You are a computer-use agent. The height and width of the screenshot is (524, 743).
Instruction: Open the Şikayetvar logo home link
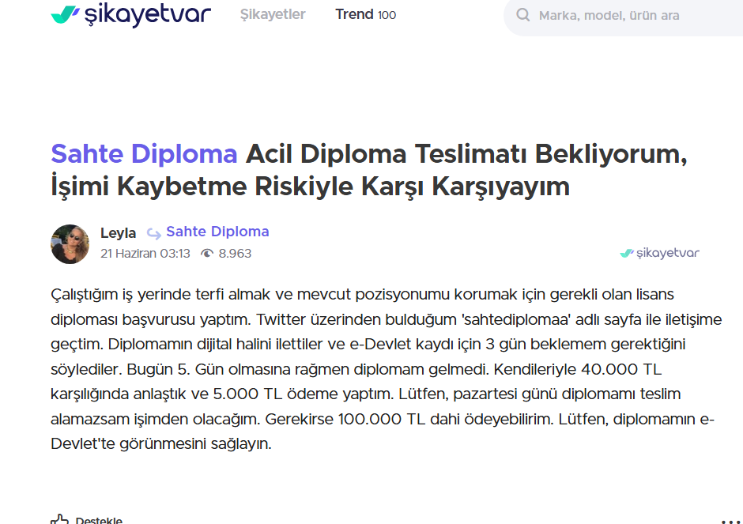pos(130,14)
